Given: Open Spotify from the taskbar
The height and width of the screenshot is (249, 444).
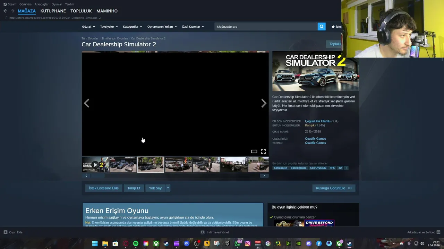Looking at the screenshot, I should [136, 243].
